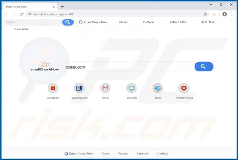The image size is (238, 160).
Task: Close the Email Check Now tab
Action: click(54, 7)
